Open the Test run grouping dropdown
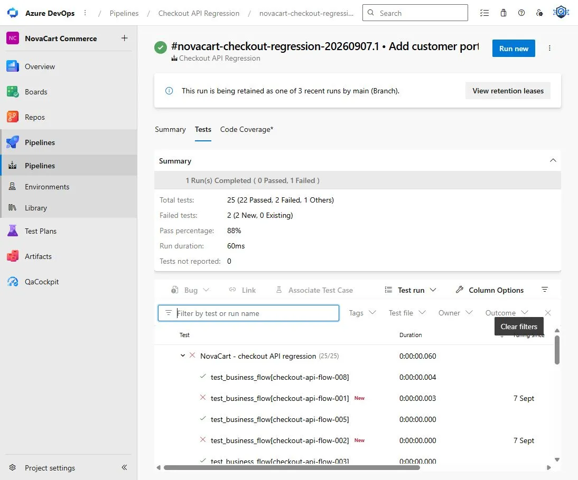This screenshot has width=578, height=480. (411, 290)
